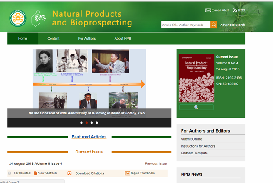Open the red journal cover thumbnail
The width and height of the screenshot is (273, 183).
point(197,78)
